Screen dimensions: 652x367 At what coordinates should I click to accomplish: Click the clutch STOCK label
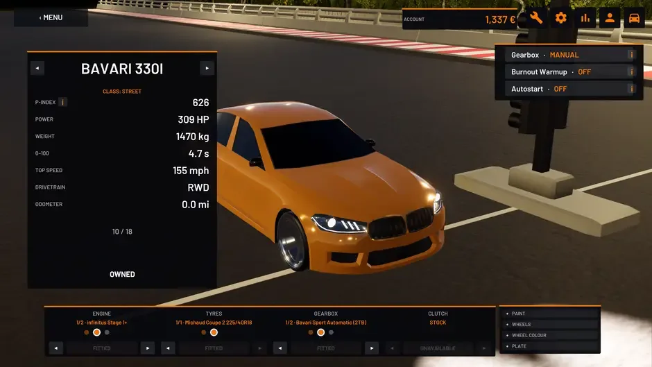coord(438,323)
